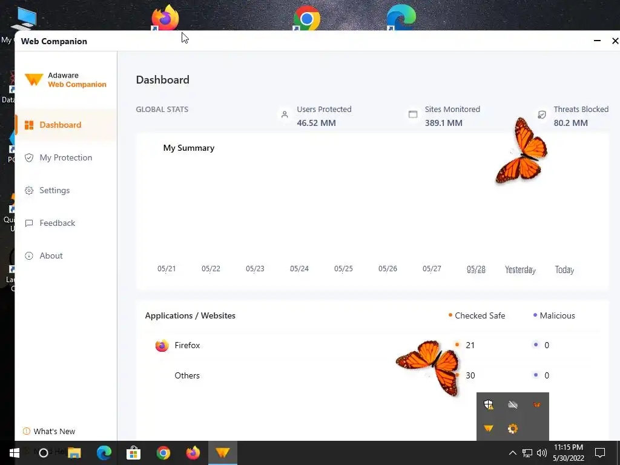This screenshot has width=620, height=465.
Task: Click the cloud sync icon in tray popup
Action: [513, 404]
